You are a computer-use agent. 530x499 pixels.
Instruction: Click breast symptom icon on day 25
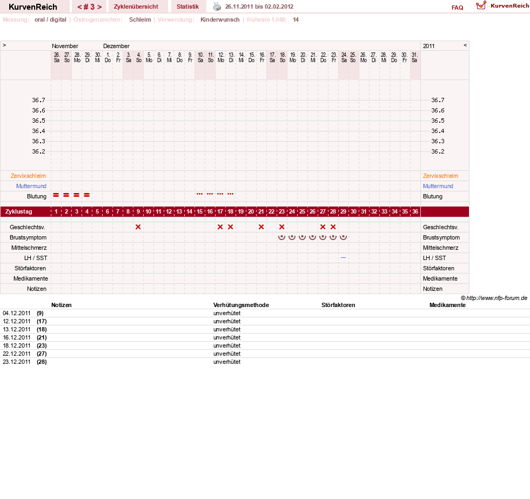tap(302, 237)
